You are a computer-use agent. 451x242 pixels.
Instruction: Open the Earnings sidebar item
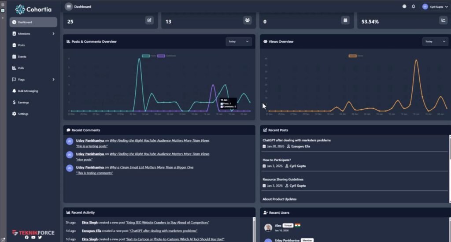tap(23, 102)
